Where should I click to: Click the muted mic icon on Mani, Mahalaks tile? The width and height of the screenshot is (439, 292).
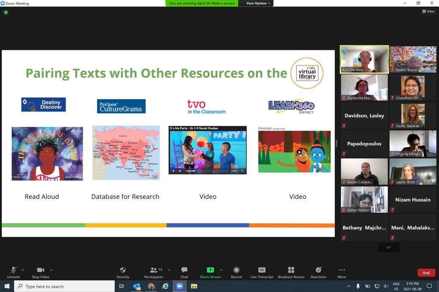(393, 238)
